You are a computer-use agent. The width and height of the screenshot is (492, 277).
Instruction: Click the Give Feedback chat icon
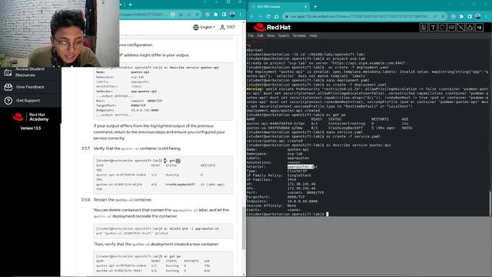(x=8, y=87)
